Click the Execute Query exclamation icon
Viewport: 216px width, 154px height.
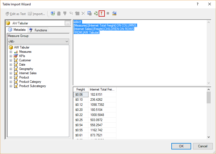(x=102, y=13)
